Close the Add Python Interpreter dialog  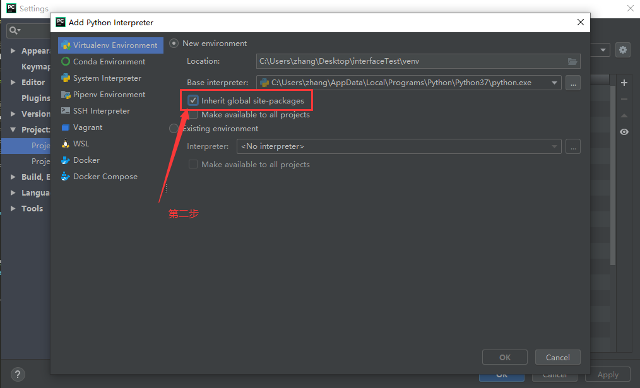581,22
